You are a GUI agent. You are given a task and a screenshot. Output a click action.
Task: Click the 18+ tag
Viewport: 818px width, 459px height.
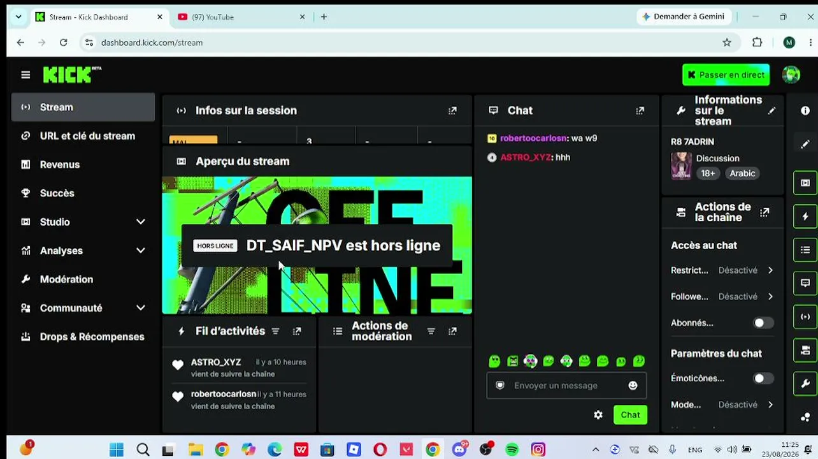click(x=708, y=173)
